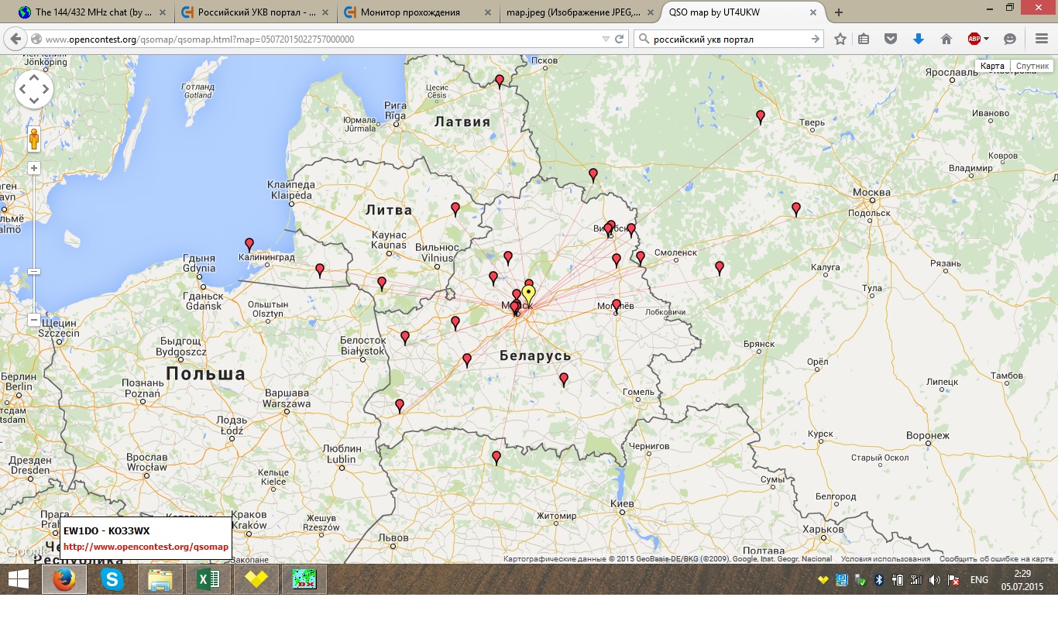Click the map zoom slider handle
Viewport: 1058px width, 635px height.
[x=34, y=271]
